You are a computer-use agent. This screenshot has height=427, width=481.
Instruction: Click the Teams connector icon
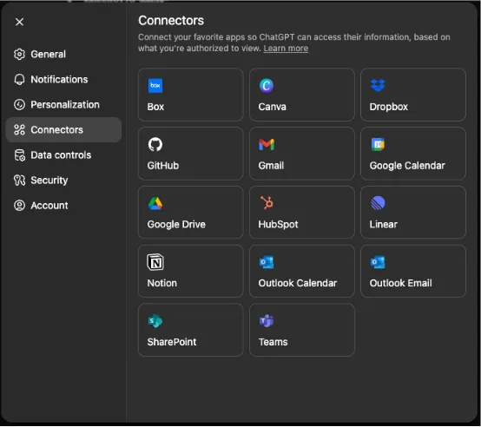(x=267, y=320)
